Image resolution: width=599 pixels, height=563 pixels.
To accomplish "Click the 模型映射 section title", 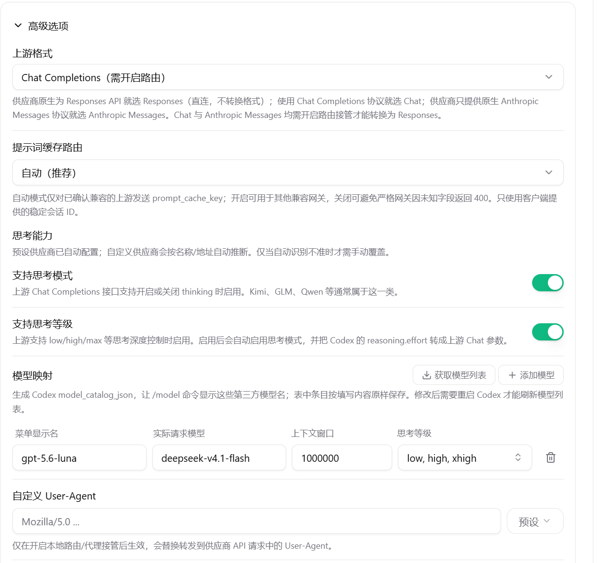I will (x=32, y=375).
